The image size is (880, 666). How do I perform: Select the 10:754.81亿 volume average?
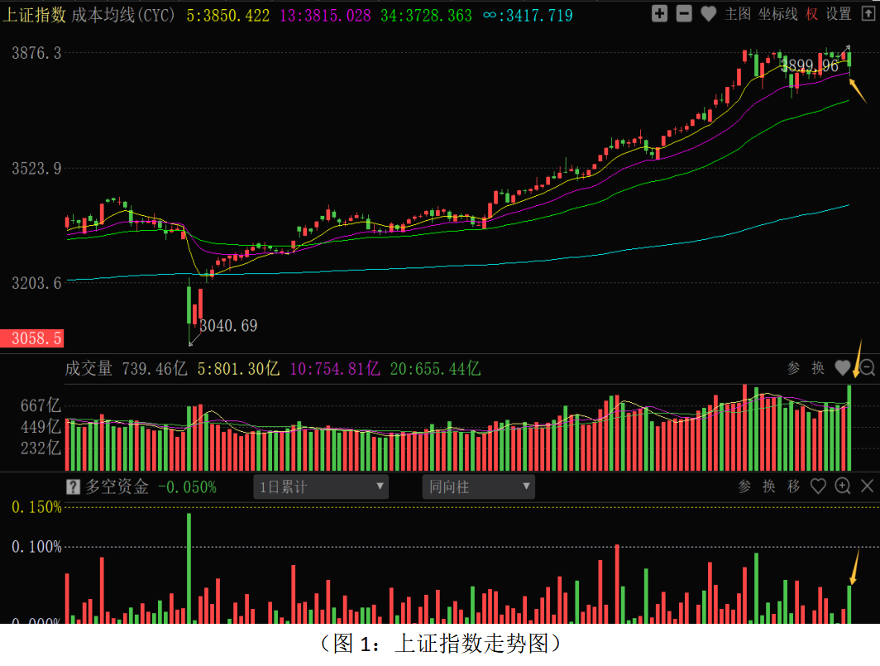click(x=335, y=368)
